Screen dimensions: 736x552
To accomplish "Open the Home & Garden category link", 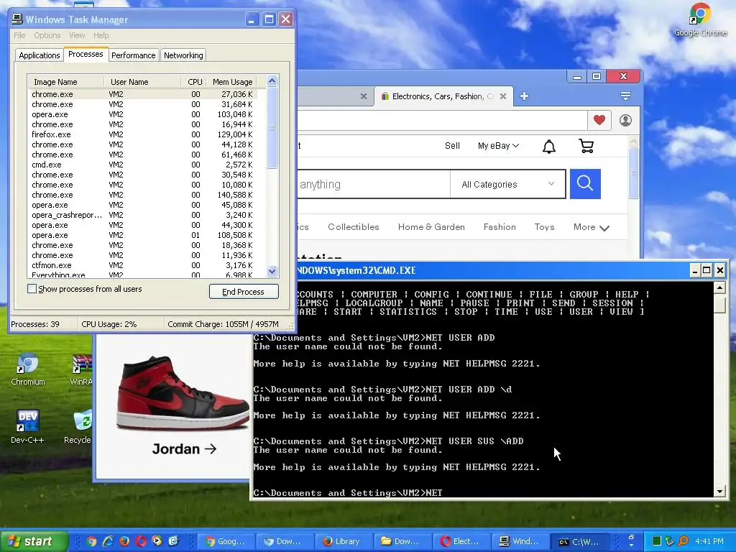I will click(431, 227).
